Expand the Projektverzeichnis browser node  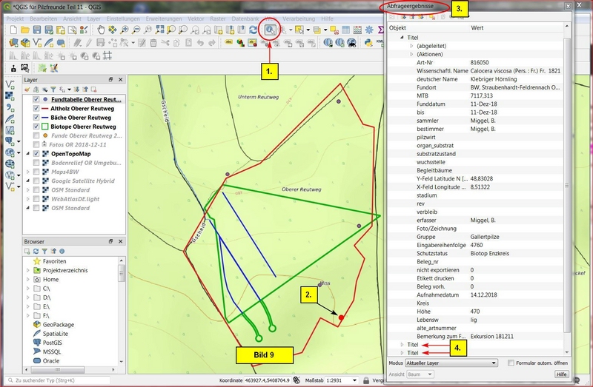(27, 271)
